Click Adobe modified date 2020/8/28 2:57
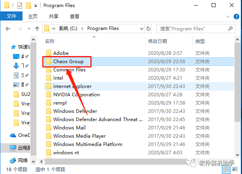This screenshot has height=174, width=242. tap(165, 53)
